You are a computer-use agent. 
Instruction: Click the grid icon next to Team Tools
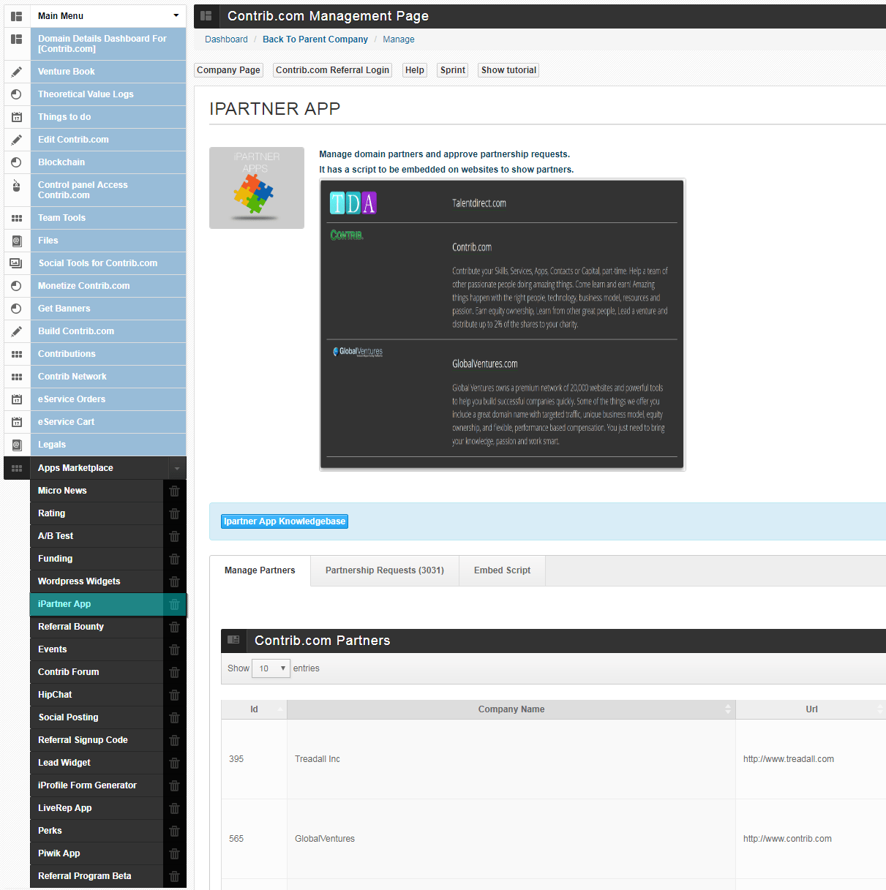[16, 218]
